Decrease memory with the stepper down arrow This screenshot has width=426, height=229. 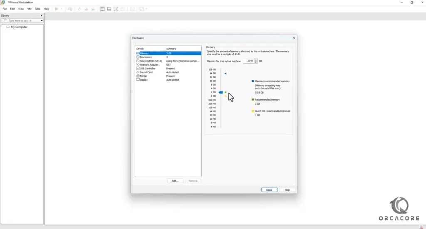256,62
